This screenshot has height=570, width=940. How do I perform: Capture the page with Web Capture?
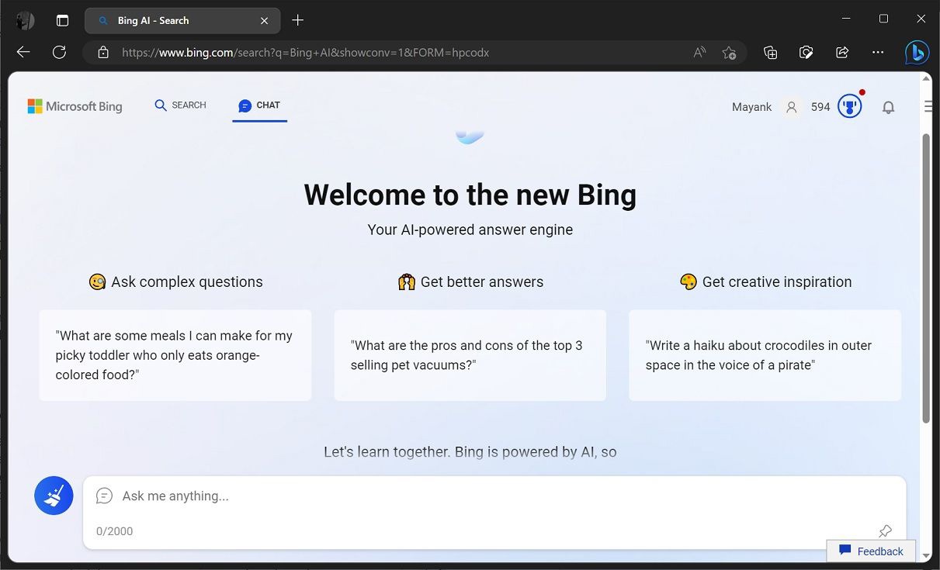point(806,52)
